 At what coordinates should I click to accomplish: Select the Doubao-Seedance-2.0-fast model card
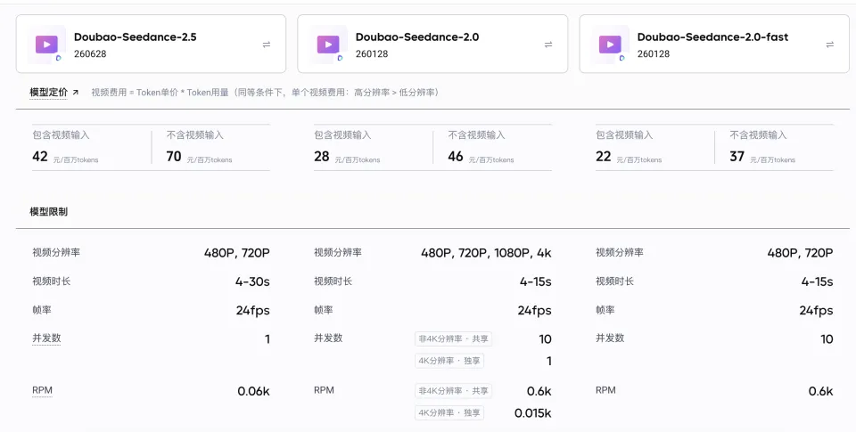(714, 44)
